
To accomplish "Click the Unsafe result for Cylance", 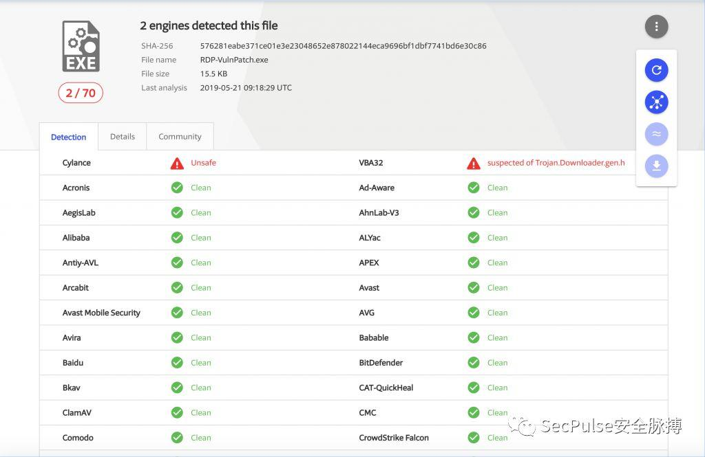I will [x=203, y=162].
